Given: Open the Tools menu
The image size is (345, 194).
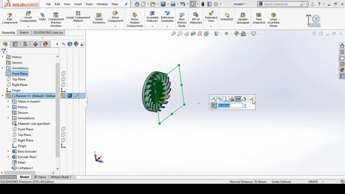Looking at the screenshot, I should [x=89, y=4].
